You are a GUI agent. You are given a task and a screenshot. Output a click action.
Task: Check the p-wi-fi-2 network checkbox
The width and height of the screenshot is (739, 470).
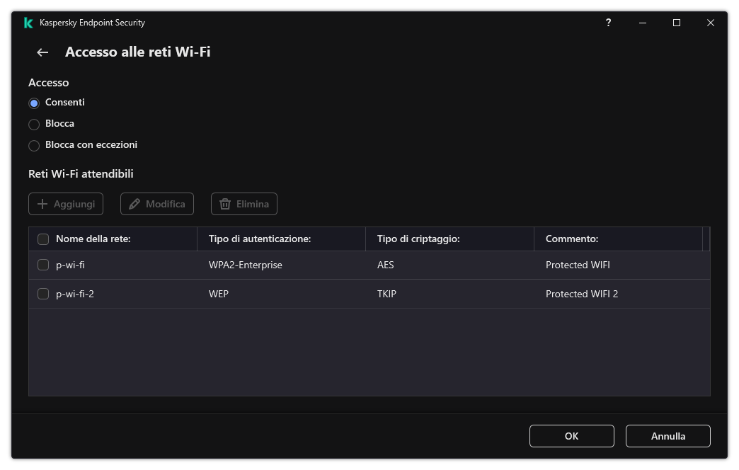coord(43,294)
